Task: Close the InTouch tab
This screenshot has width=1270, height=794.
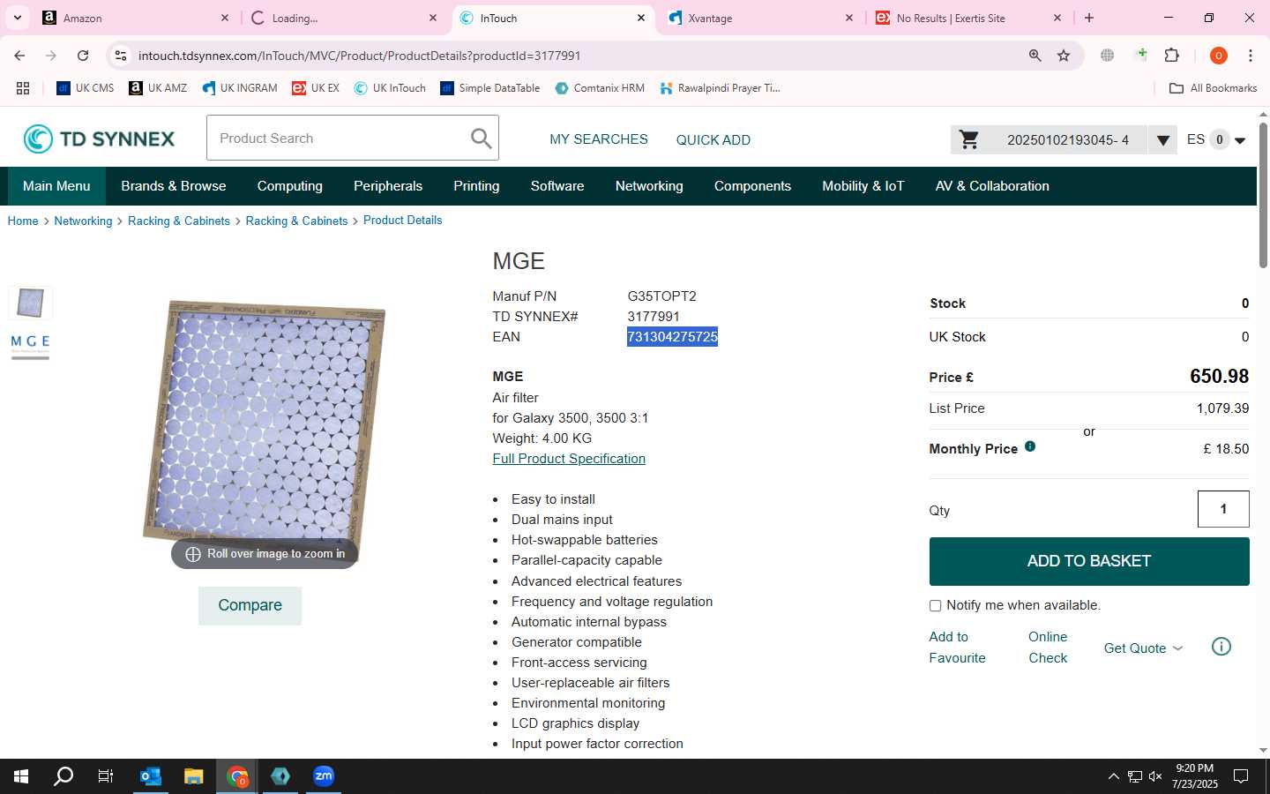Action: click(641, 18)
